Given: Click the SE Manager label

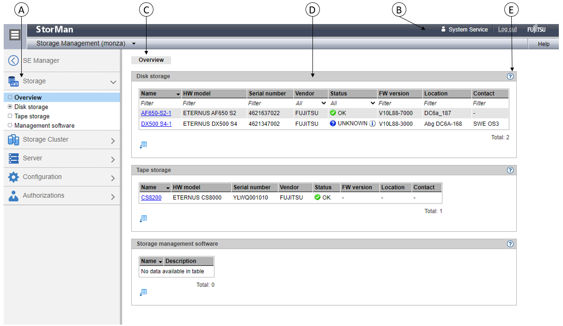Looking at the screenshot, I should 41,61.
